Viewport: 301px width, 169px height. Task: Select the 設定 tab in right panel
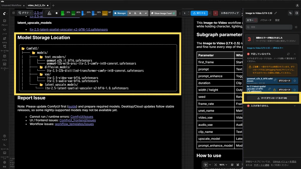coord(277,20)
